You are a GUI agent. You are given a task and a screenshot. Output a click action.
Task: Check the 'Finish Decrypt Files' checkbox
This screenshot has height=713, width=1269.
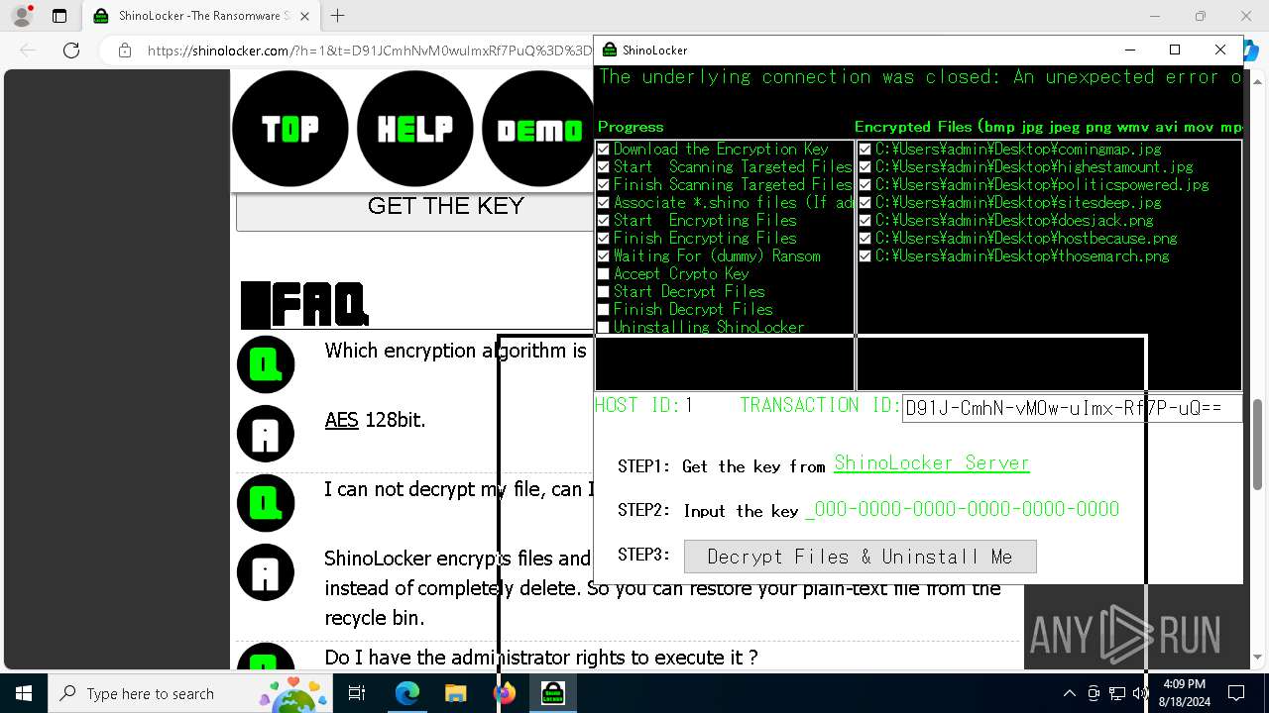coord(603,310)
